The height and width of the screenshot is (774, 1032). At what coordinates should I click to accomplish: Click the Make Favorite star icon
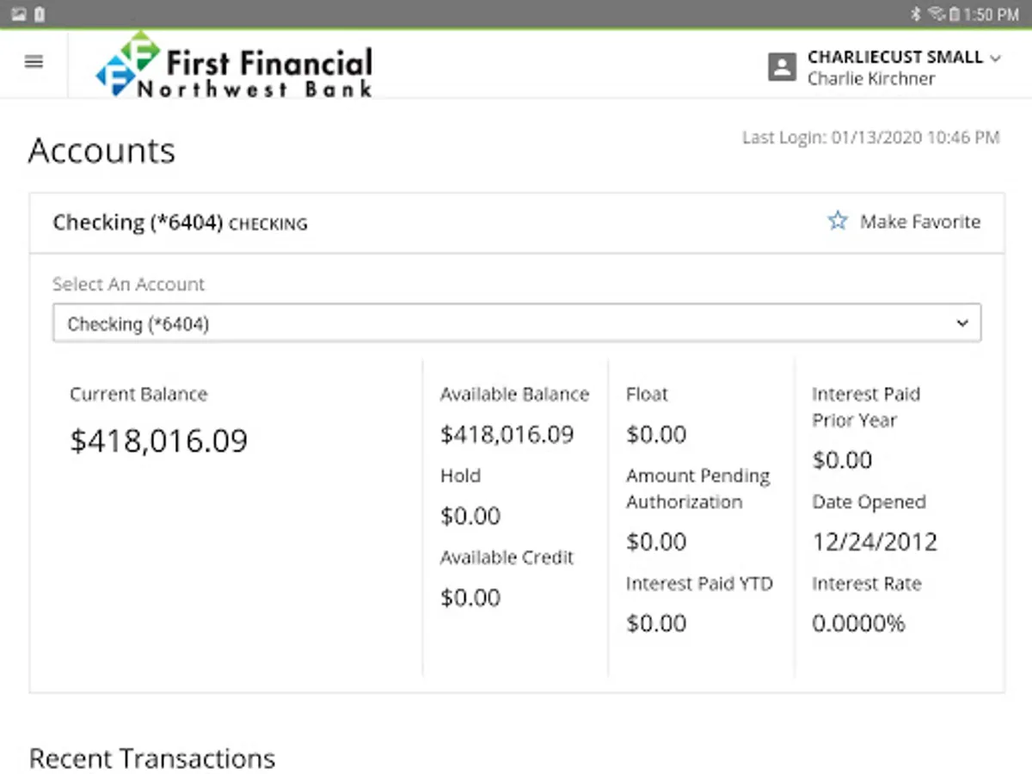click(837, 222)
